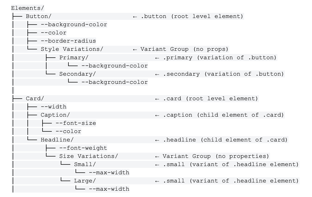
Task: Select the Small/ variant folder
Action: click(x=85, y=164)
